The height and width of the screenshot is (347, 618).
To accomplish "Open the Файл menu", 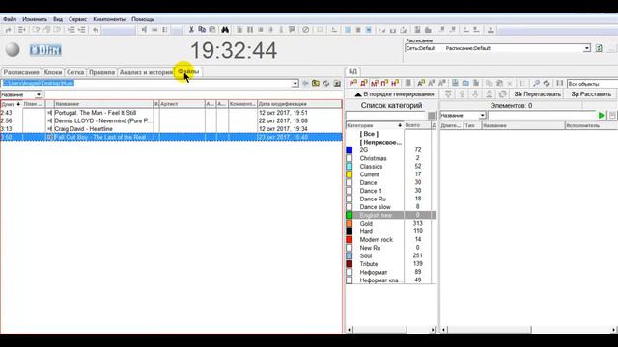I will (10, 19).
